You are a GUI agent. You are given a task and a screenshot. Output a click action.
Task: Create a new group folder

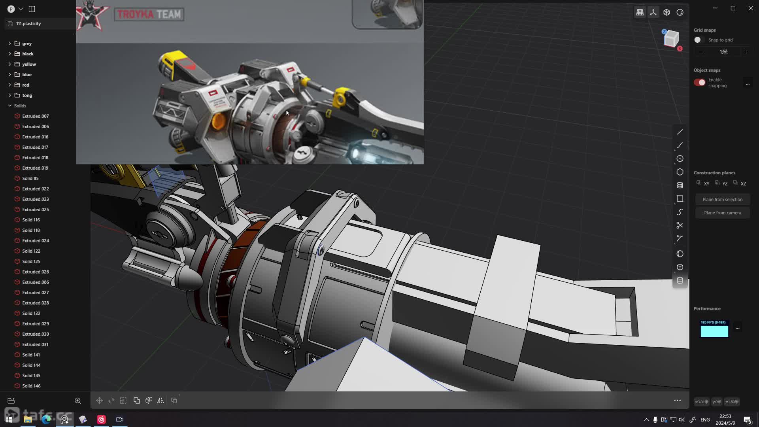click(11, 401)
